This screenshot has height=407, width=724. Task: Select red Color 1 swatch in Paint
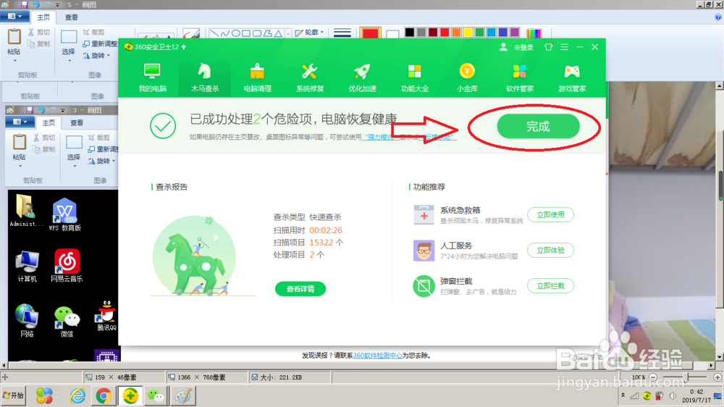370,33
